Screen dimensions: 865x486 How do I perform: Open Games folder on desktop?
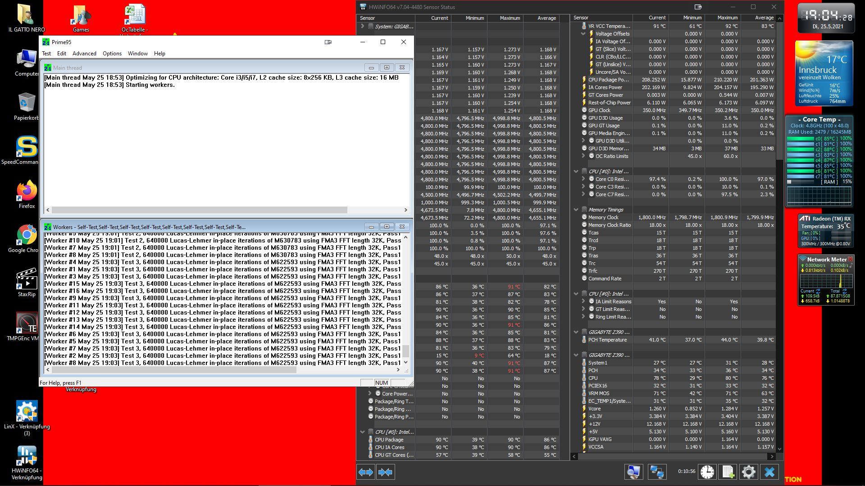point(81,18)
